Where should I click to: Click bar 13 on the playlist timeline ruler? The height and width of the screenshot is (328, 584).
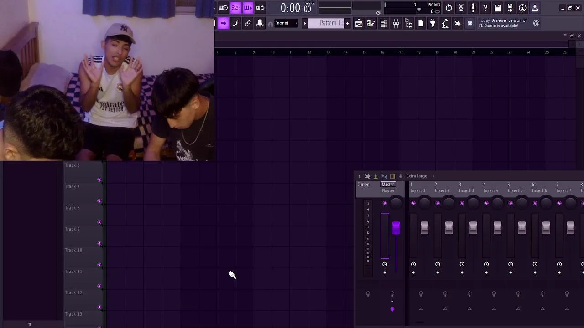click(328, 52)
